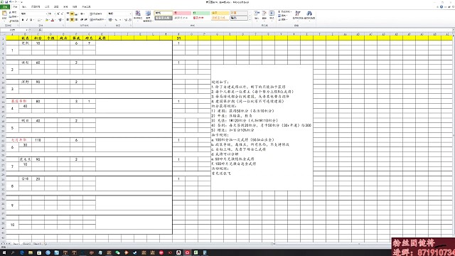Click the Format cells button

tap(272, 15)
